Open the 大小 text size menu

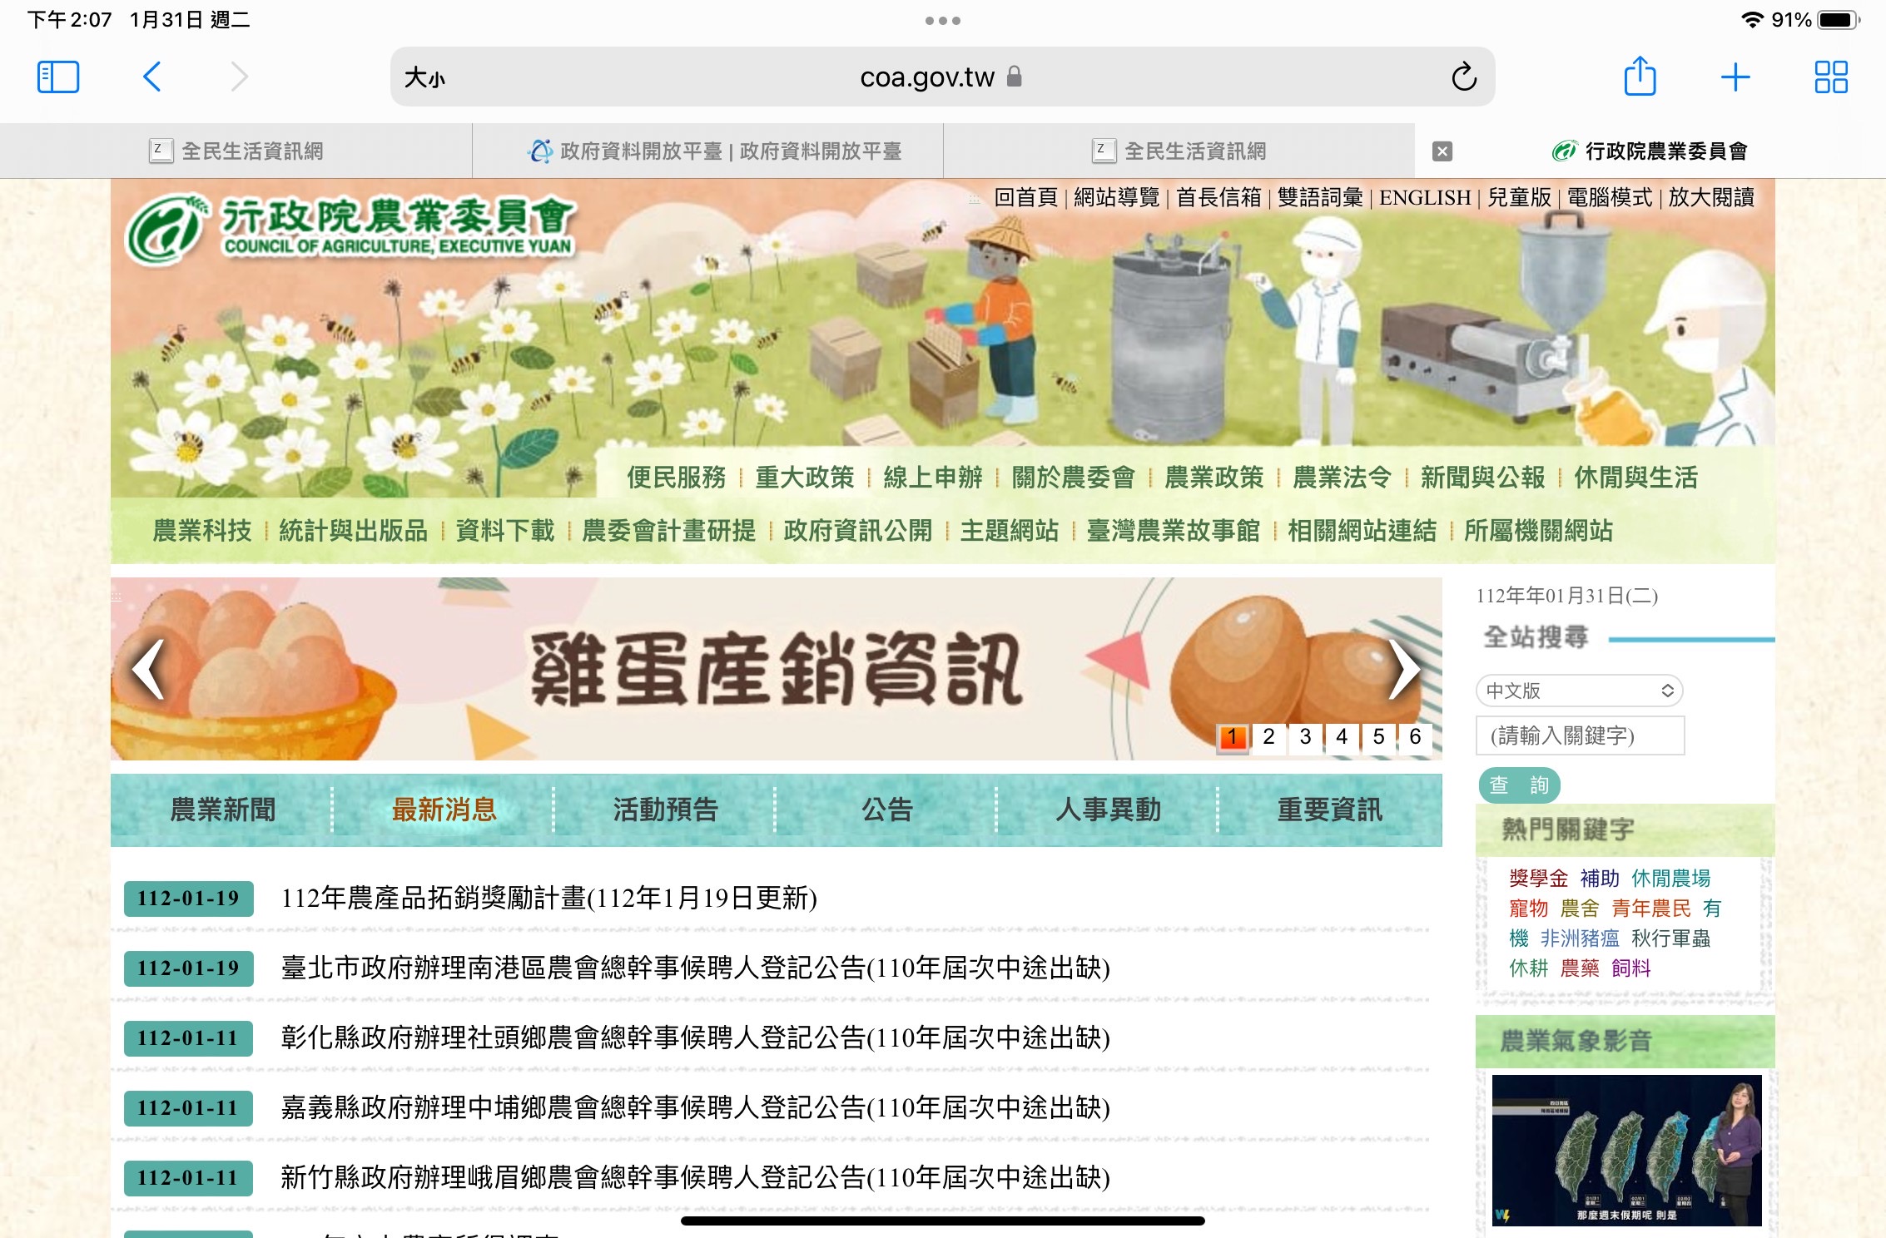tap(424, 78)
